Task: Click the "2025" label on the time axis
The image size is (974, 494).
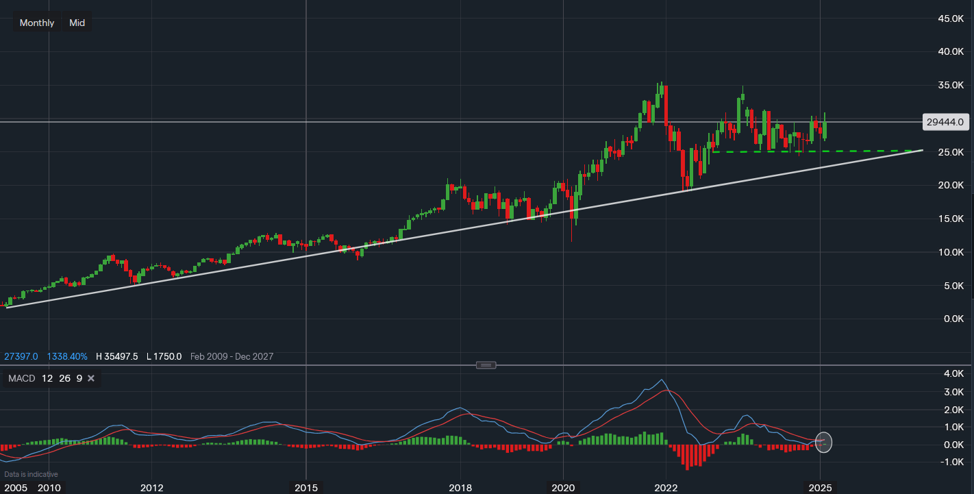Action: [820, 488]
